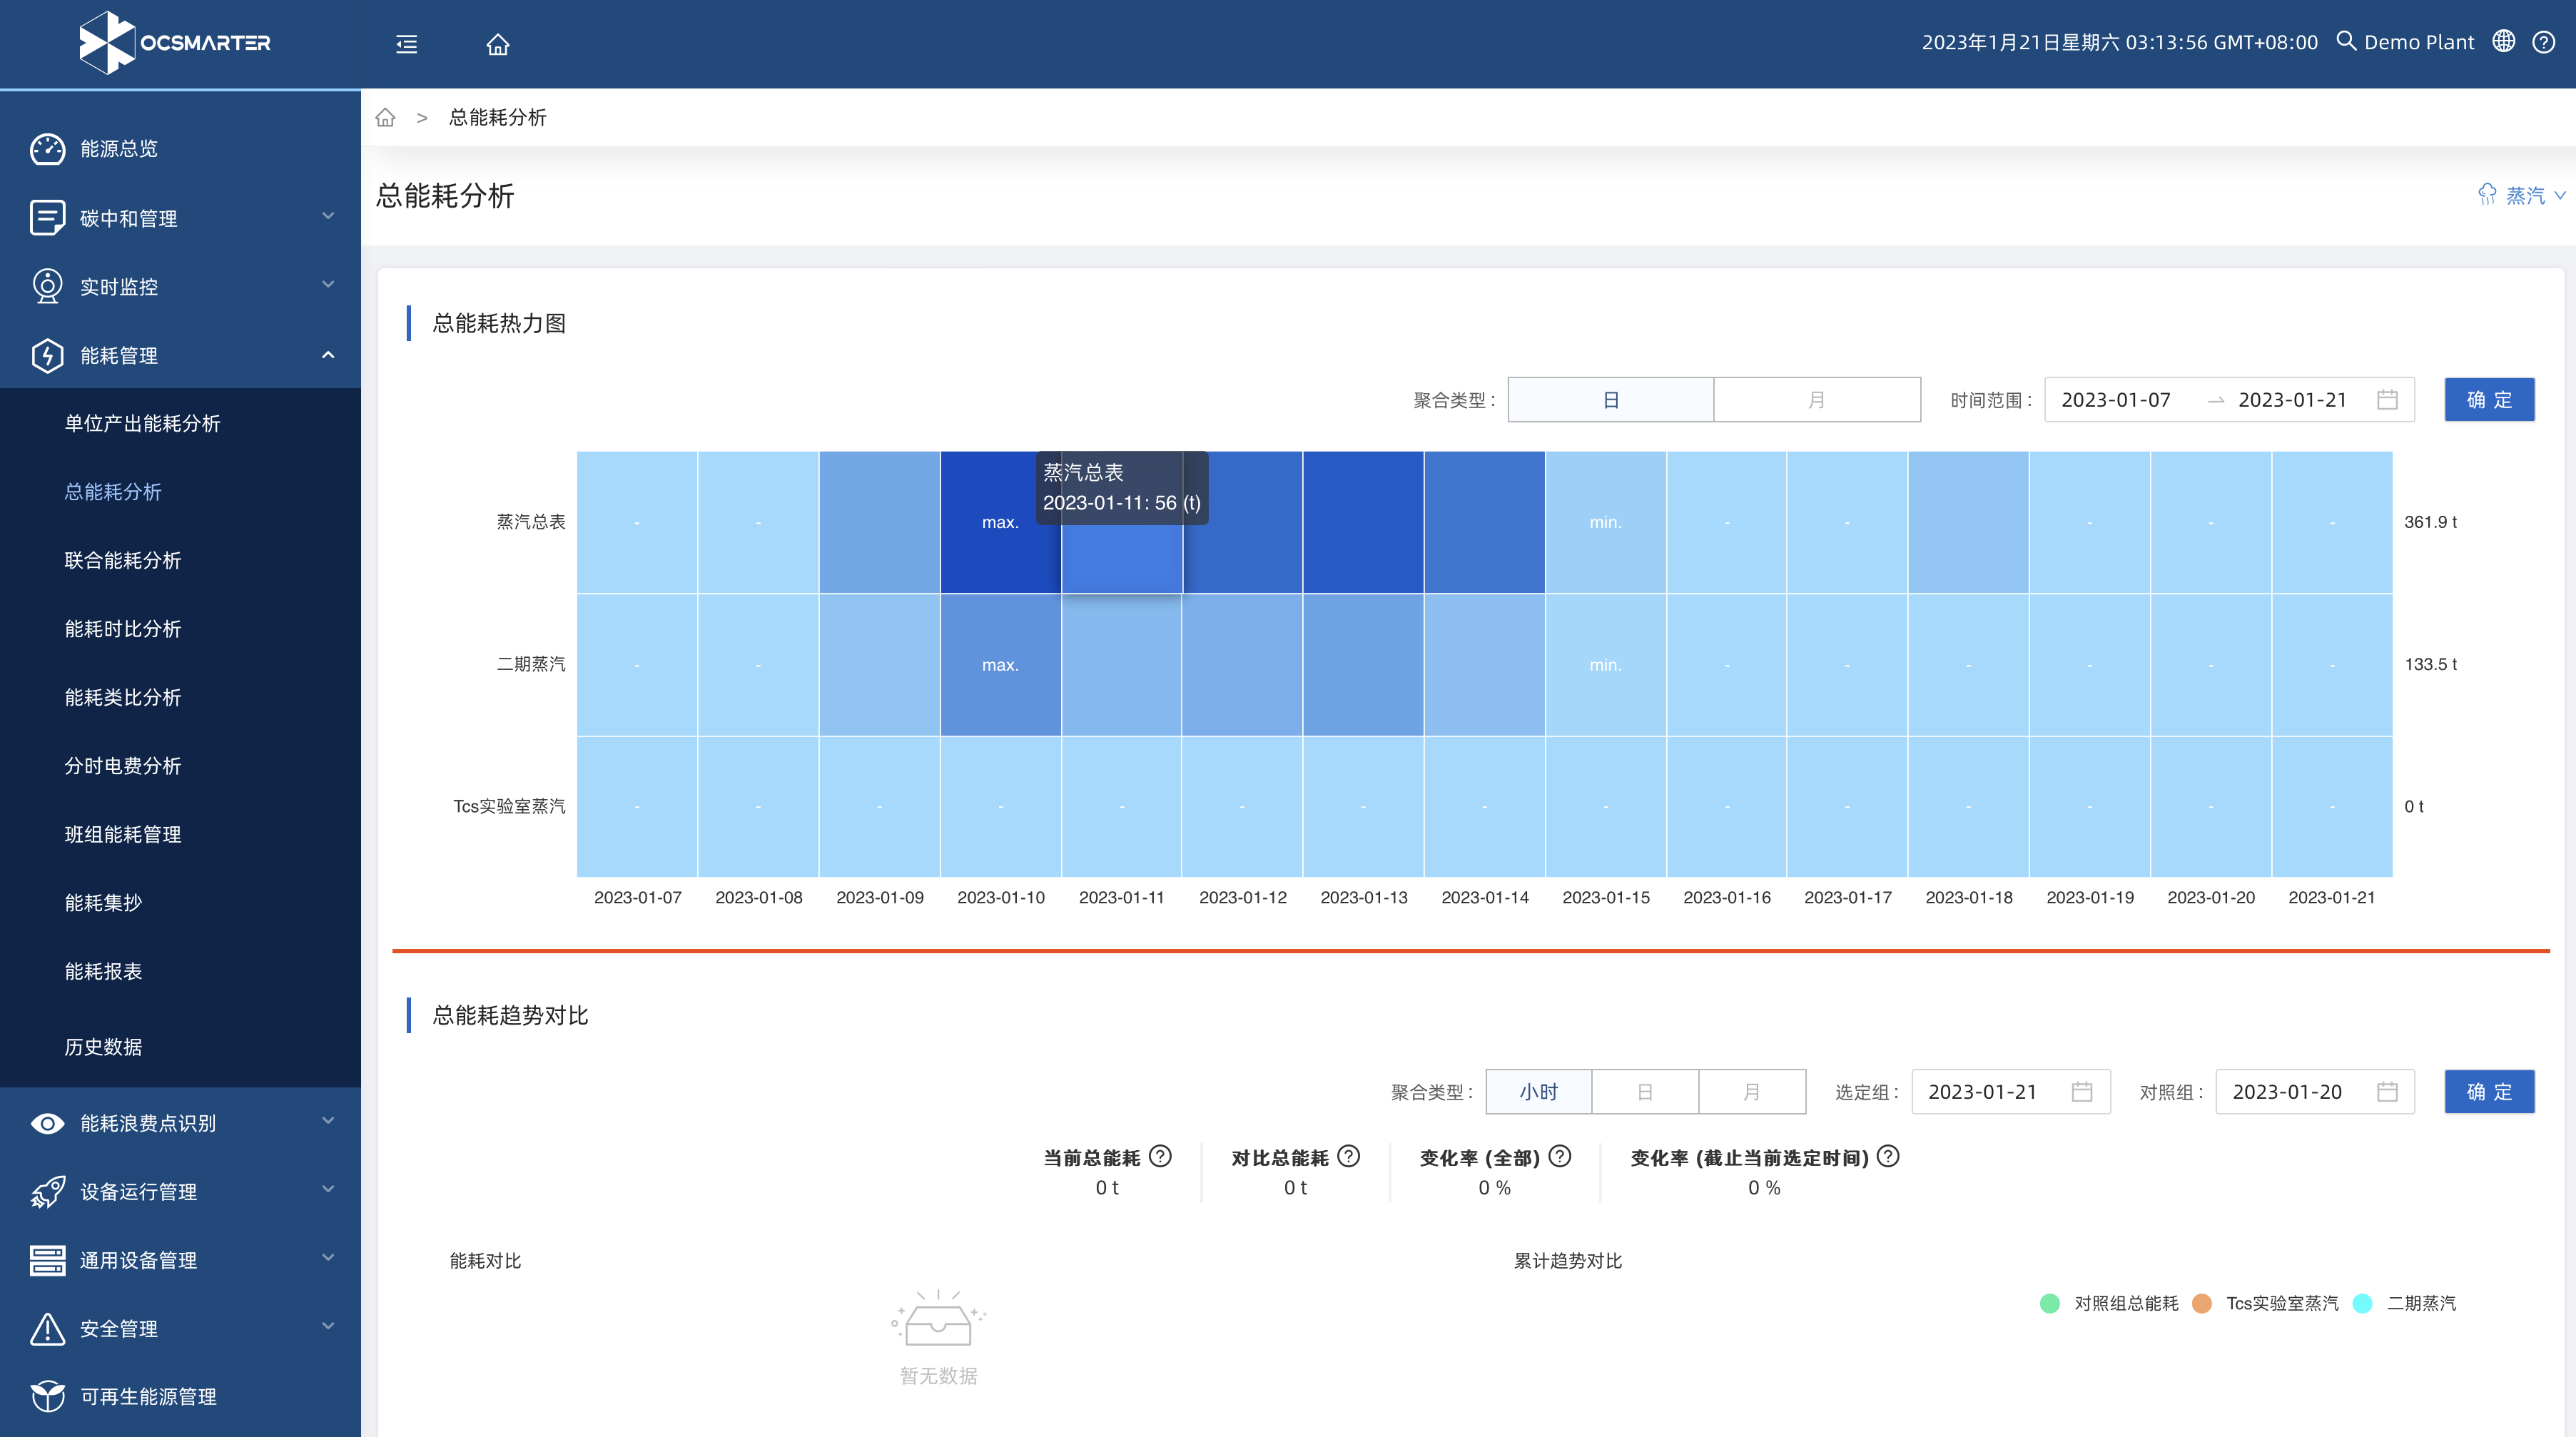Open the heatmap date range calendar icon
Image resolution: width=2576 pixels, height=1437 pixels.
coord(2387,400)
